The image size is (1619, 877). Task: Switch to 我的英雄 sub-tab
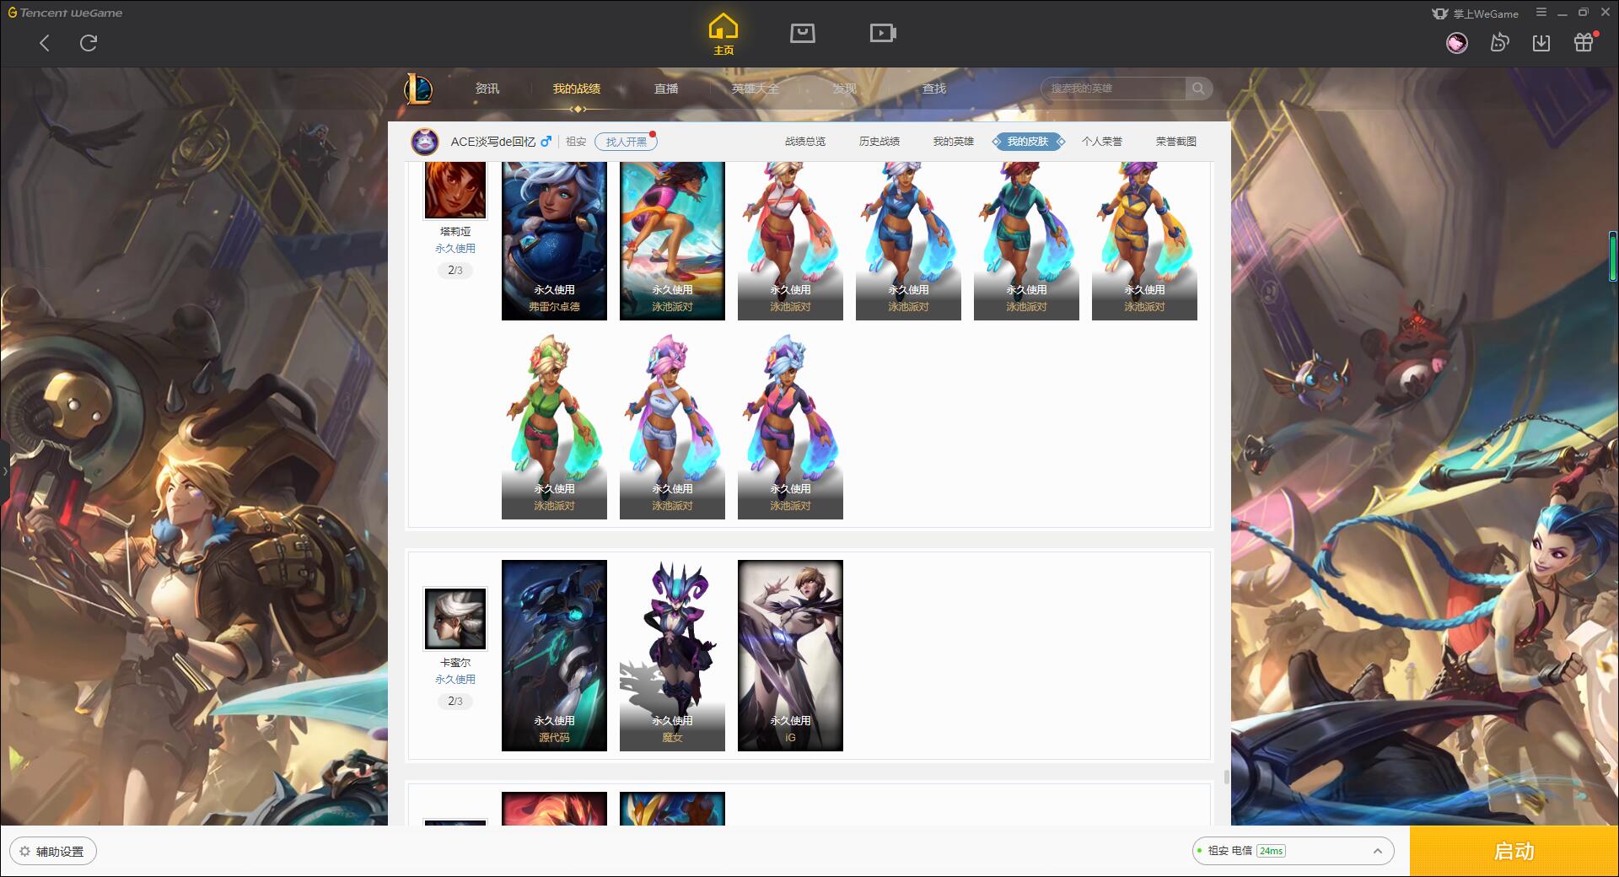(954, 142)
